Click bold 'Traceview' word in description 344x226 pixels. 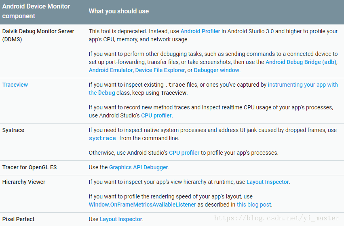point(173,93)
